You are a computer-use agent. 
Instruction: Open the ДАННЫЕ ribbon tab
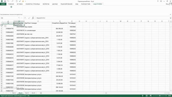tap(55, 4)
